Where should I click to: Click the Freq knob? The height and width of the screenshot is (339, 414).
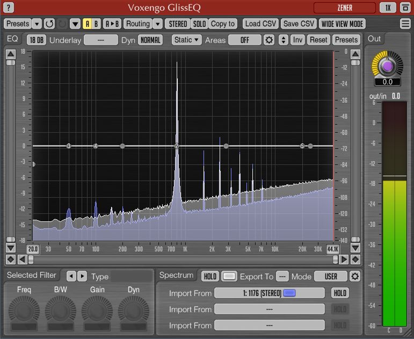click(24, 311)
